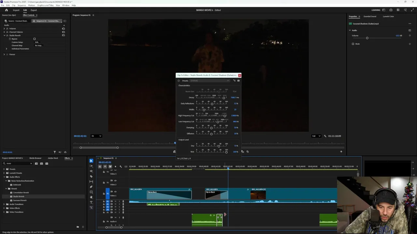Select the Slip tool

tap(91, 182)
